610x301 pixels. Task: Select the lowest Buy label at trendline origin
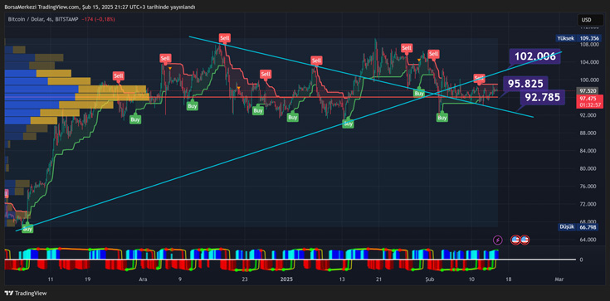[27, 228]
